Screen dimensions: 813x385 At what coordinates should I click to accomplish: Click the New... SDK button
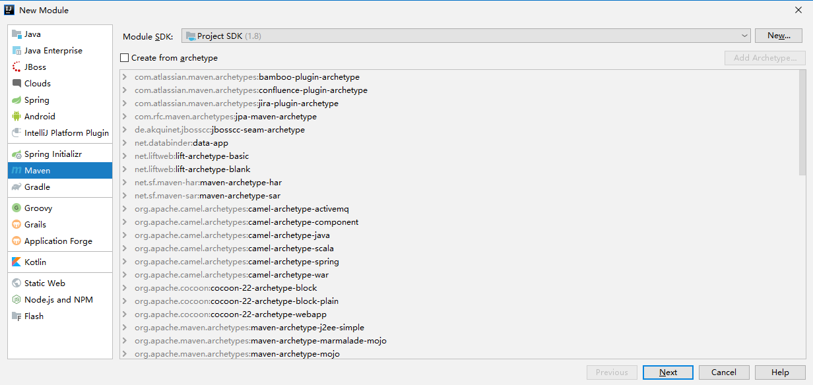(779, 36)
